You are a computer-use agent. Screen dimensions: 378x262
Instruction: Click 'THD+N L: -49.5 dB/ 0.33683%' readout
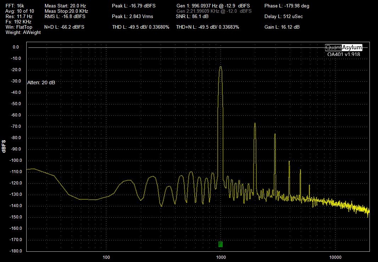click(x=207, y=27)
